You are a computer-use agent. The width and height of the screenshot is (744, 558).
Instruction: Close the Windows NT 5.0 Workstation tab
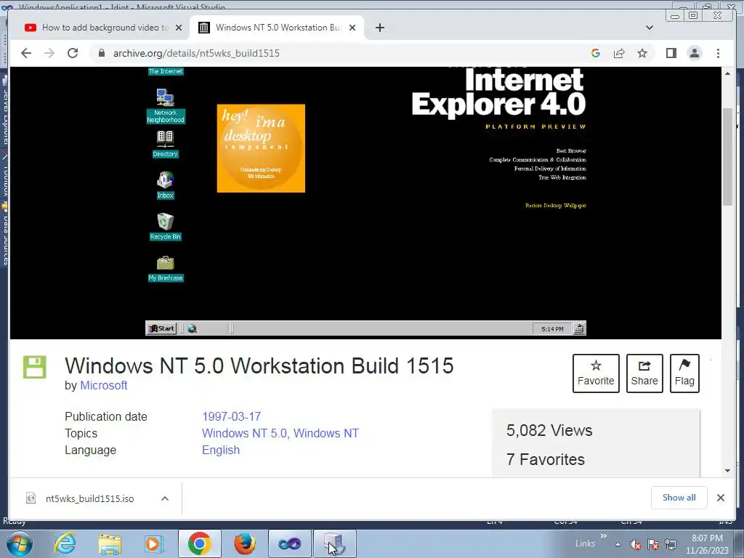352,28
